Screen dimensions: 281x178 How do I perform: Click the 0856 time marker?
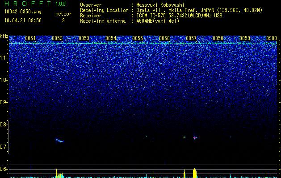pos(164,38)
